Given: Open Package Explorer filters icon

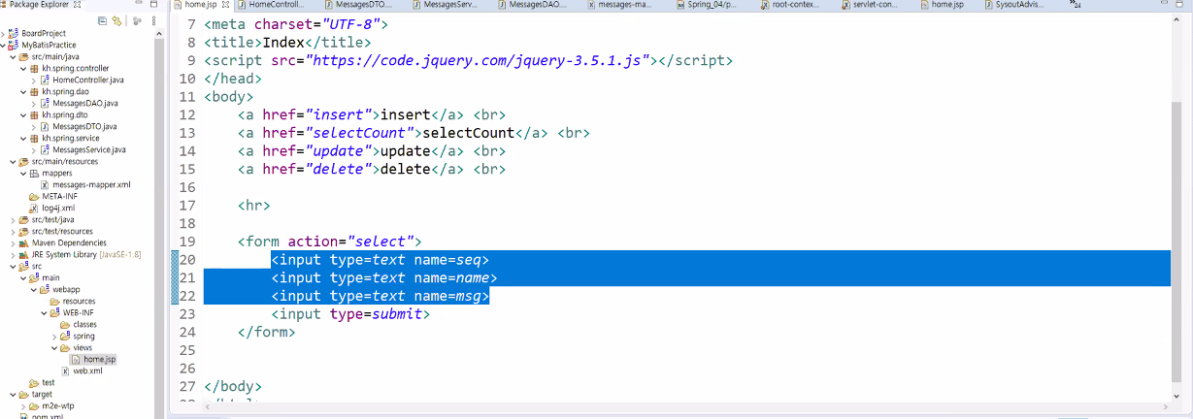Looking at the screenshot, I should click(x=139, y=19).
